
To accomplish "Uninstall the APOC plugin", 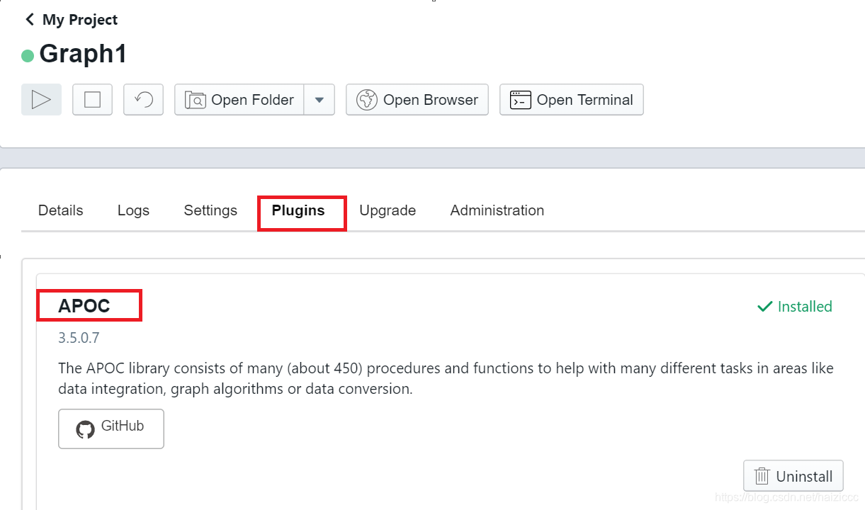I will 793,476.
